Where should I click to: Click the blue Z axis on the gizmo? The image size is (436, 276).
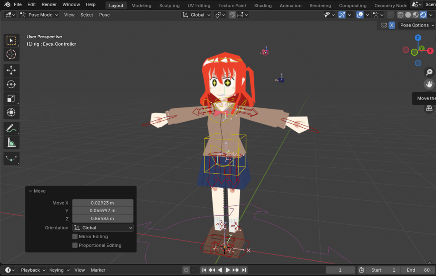coord(418,38)
